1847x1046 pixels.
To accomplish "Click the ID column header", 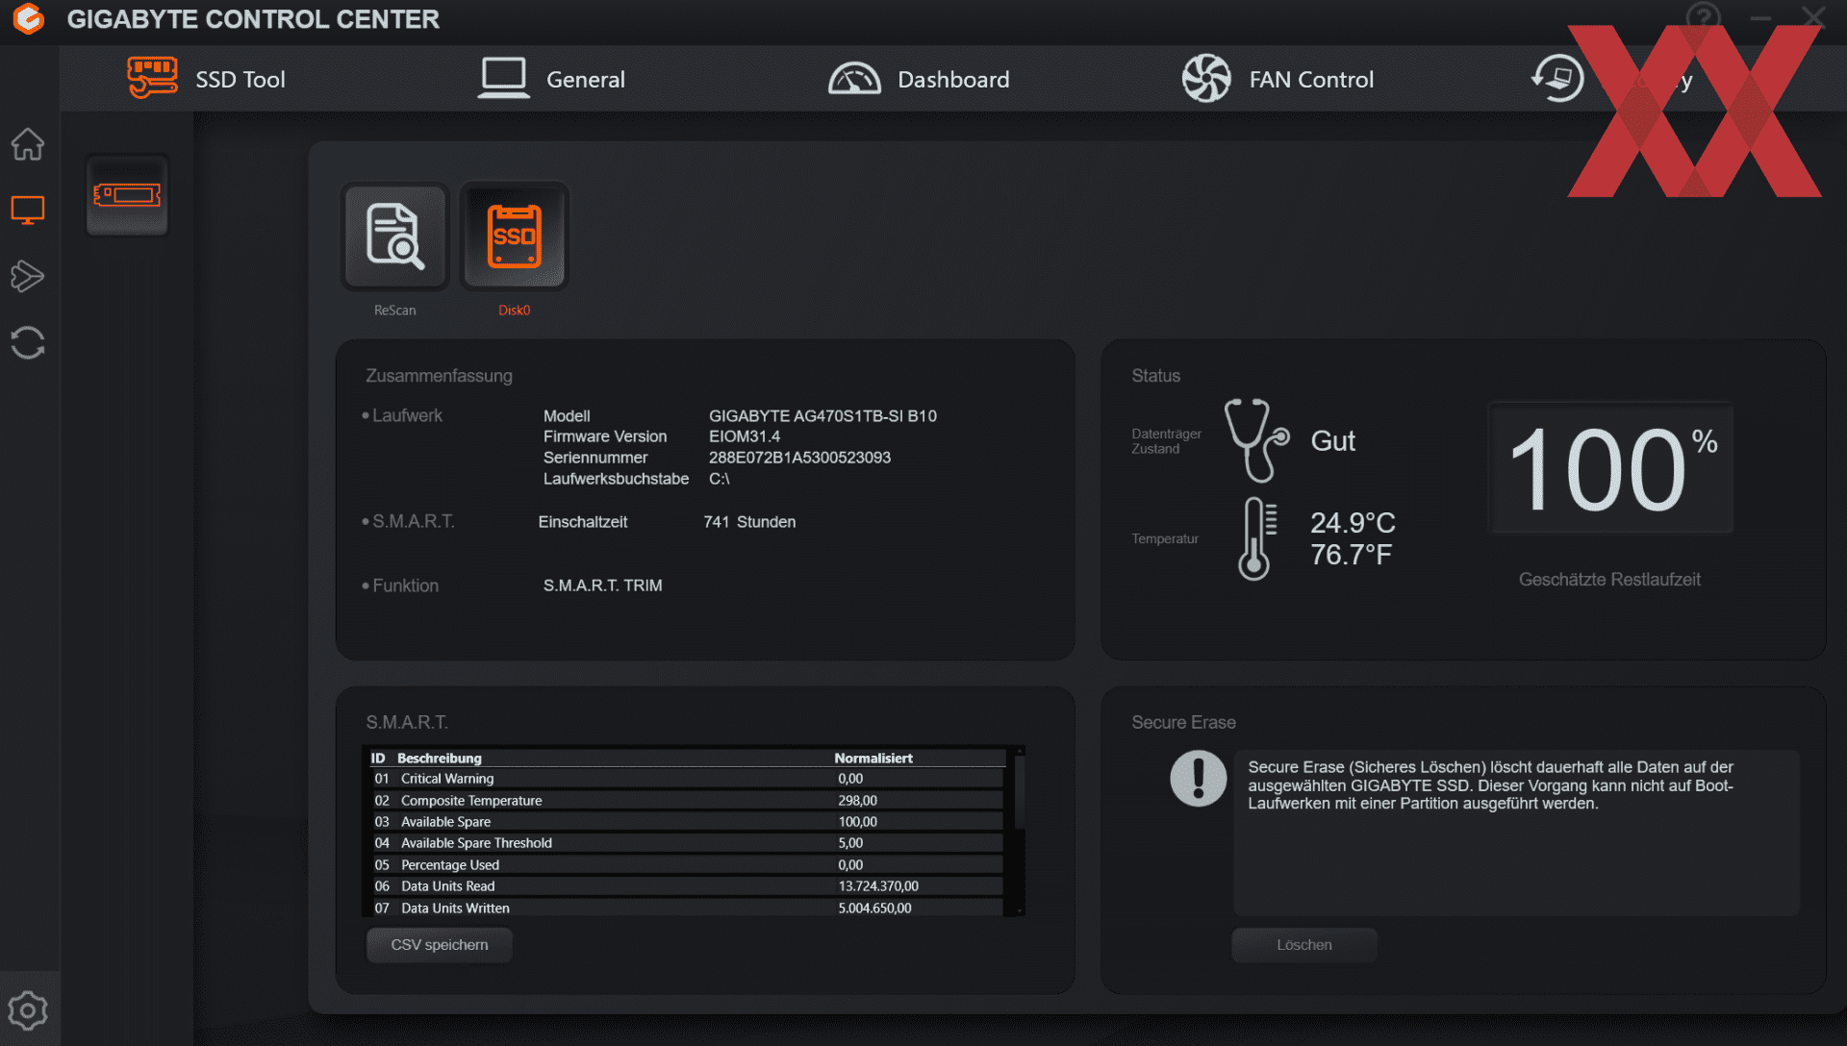I will 378,759.
